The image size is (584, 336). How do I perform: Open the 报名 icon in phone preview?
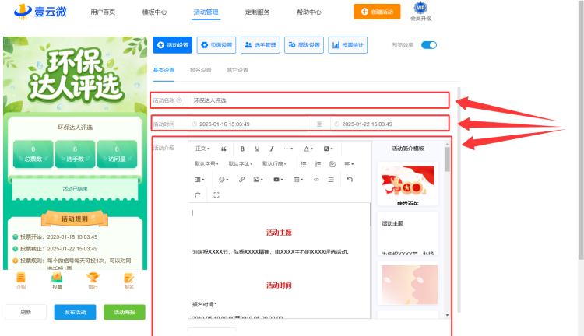tap(128, 281)
